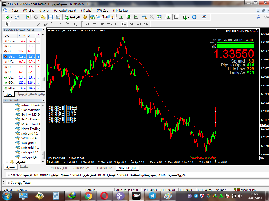Open the Data Window crosshair icon
The height and width of the screenshot is (201, 269).
coord(36,17)
